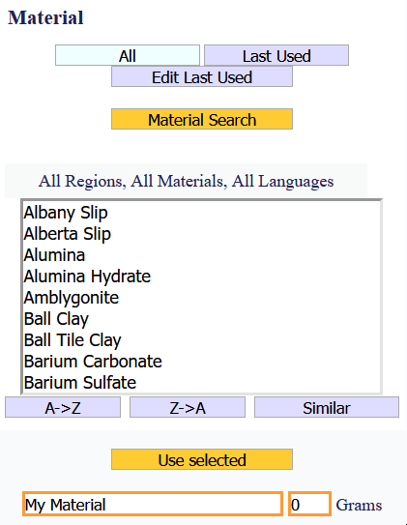The height and width of the screenshot is (525, 407).
Task: Click the All Regions, All Materials heading
Action: tap(186, 181)
